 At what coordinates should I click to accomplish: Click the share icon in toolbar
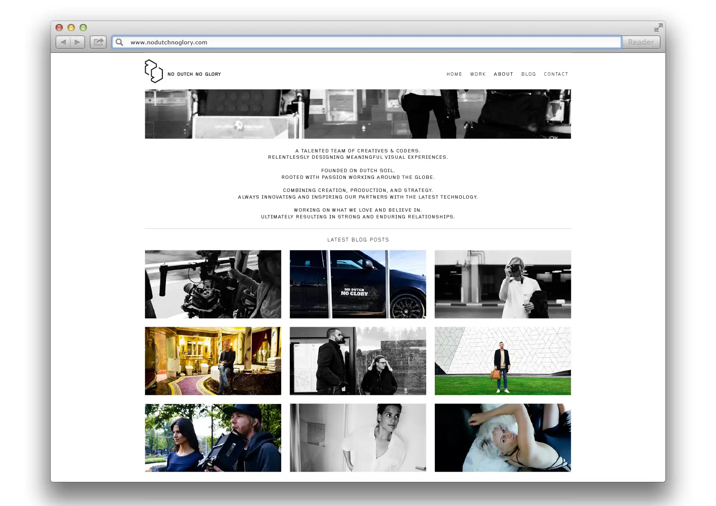coord(98,42)
